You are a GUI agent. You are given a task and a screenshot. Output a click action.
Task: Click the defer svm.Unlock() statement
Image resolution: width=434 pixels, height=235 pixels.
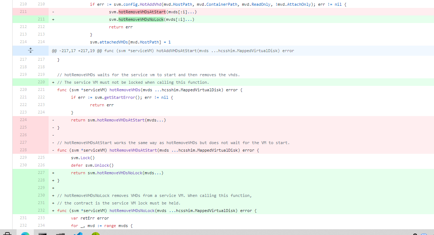[92, 165]
